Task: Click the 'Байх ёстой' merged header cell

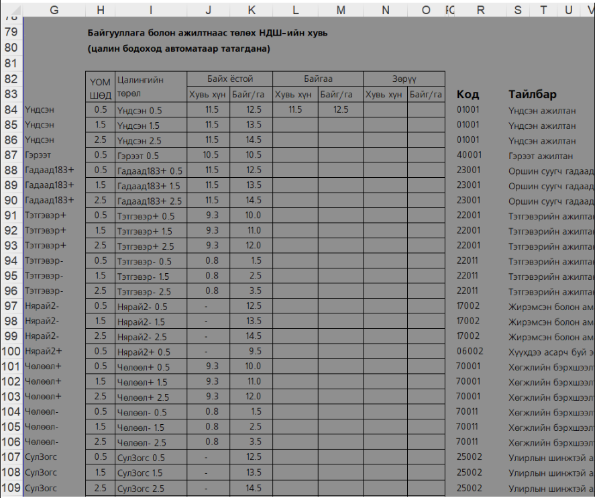Action: (x=230, y=79)
